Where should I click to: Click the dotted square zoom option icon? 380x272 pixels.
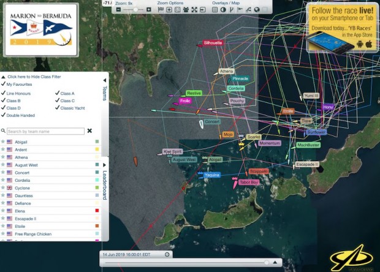[178, 10]
